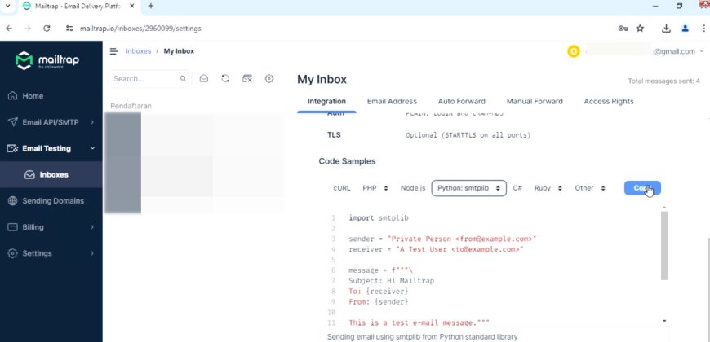The image size is (710, 342).
Task: Click the browser back arrow
Action: click(9, 28)
